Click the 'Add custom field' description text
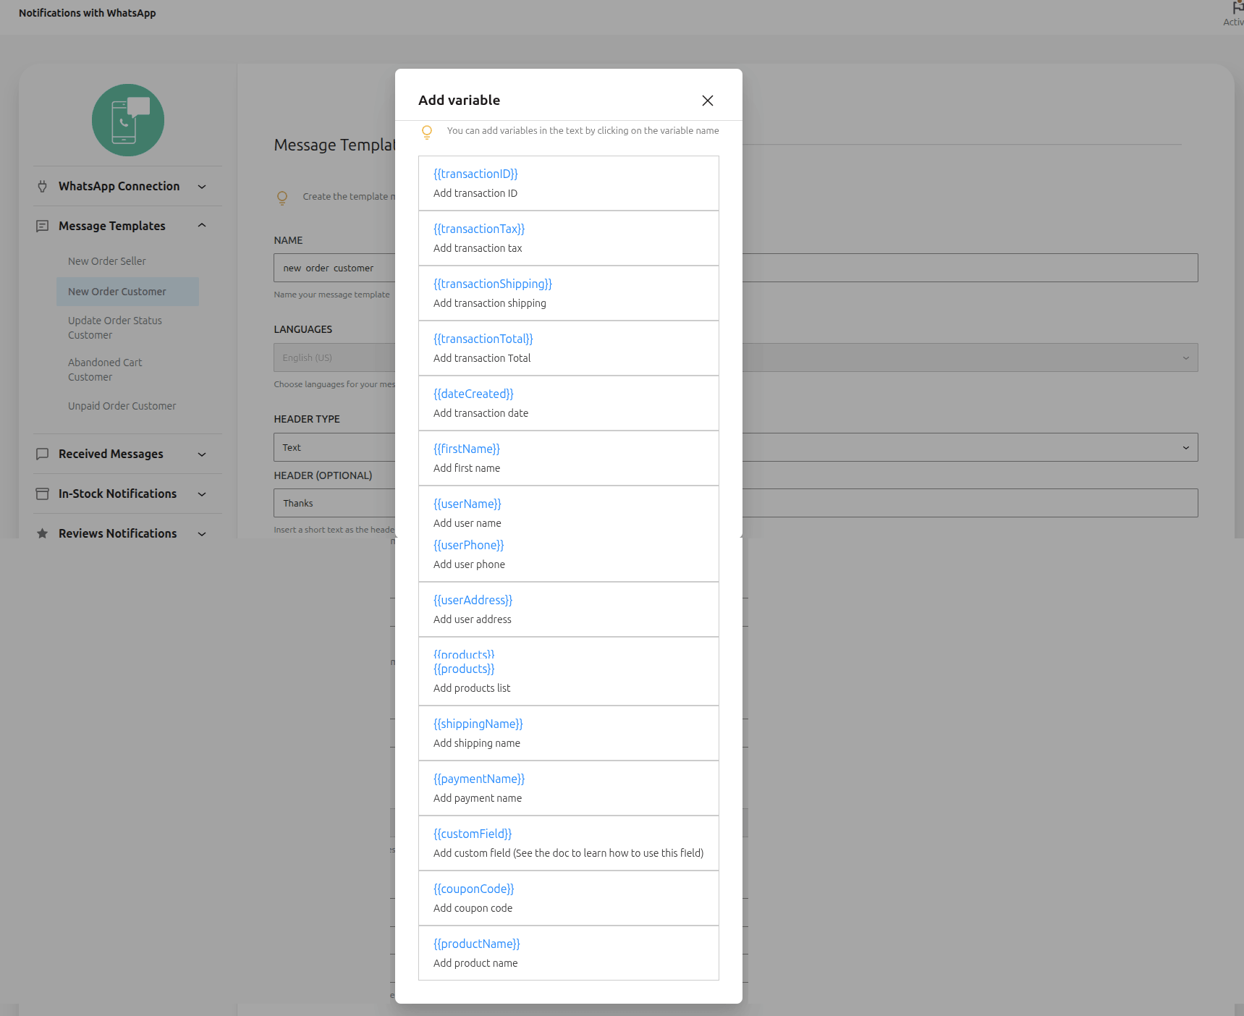Viewport: 1244px width, 1016px height. coord(568,853)
